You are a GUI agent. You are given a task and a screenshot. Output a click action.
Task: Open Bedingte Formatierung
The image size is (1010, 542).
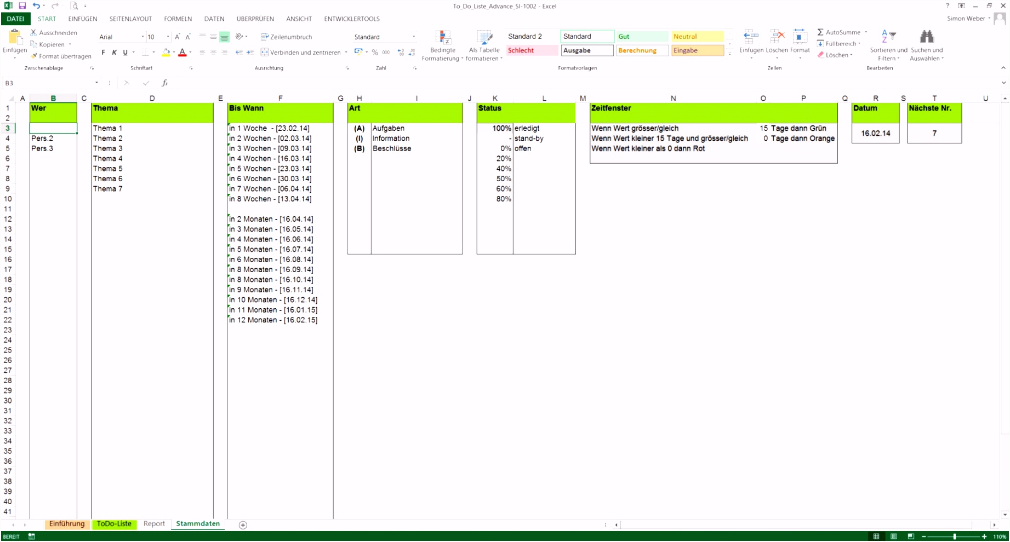[x=443, y=45]
